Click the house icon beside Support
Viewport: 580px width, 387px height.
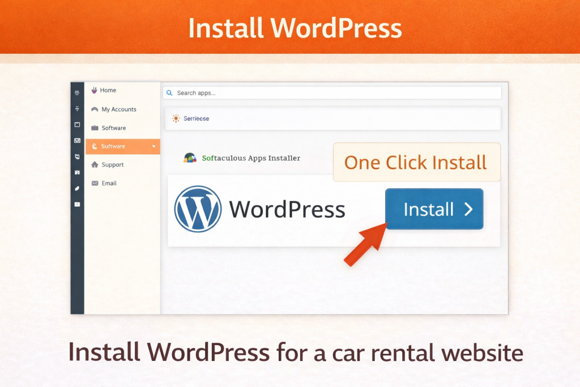[x=95, y=165]
